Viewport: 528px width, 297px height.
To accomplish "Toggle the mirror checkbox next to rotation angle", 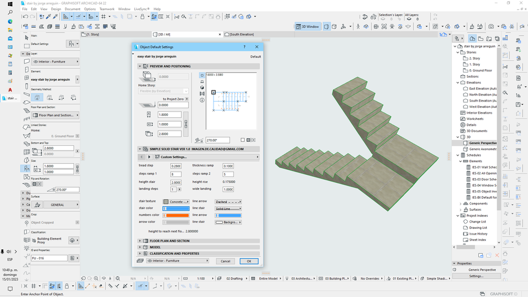I will pos(243,140).
